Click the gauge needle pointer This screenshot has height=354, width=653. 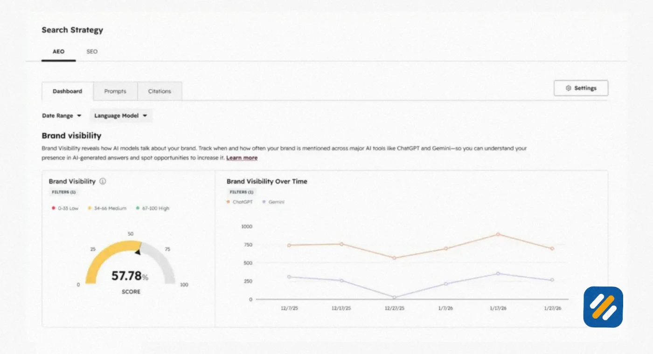coord(138,252)
